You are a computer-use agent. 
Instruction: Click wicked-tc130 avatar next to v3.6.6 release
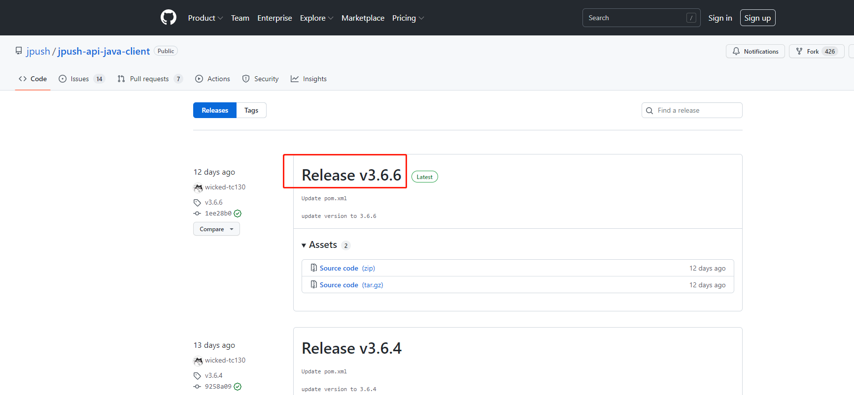click(198, 187)
